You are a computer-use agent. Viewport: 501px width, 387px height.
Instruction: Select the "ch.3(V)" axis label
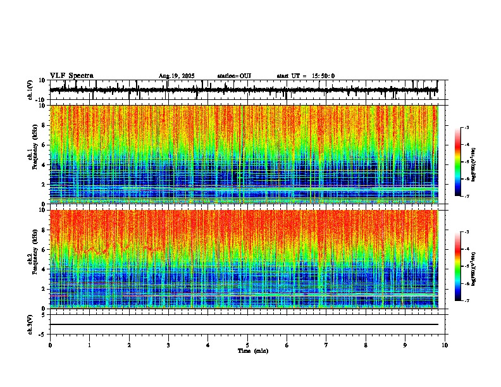coord(30,325)
